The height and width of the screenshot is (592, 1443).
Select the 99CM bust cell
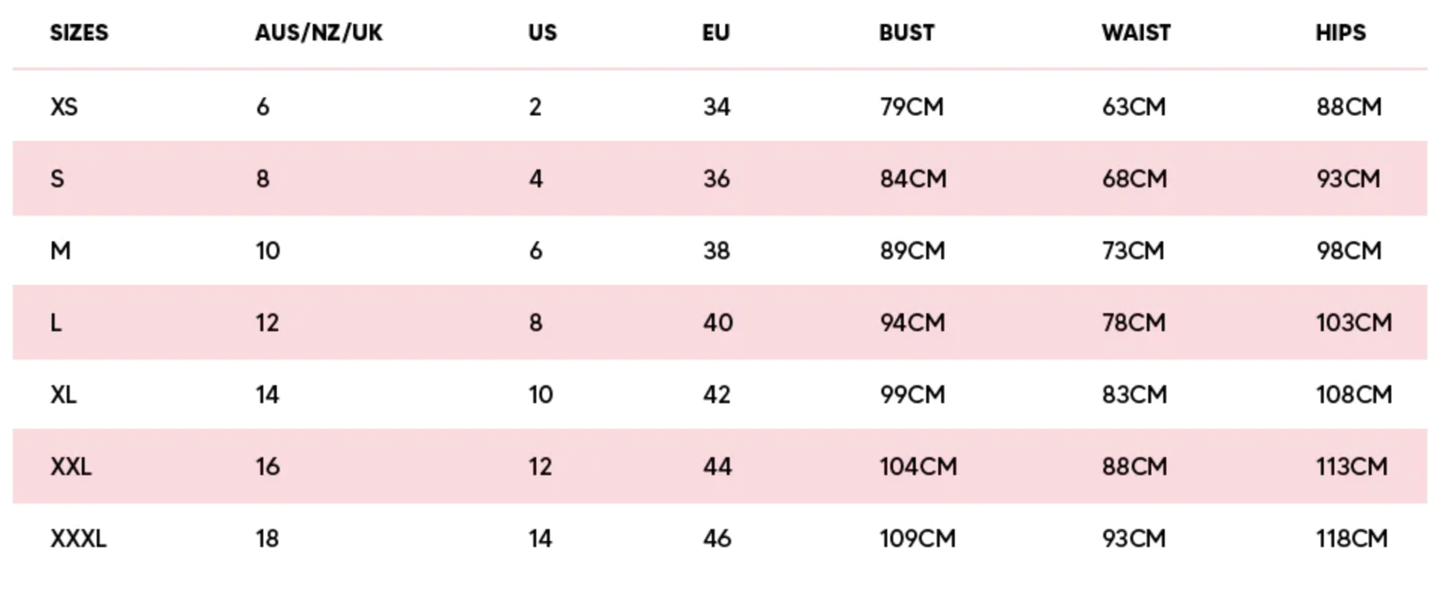pyautogui.click(x=912, y=395)
